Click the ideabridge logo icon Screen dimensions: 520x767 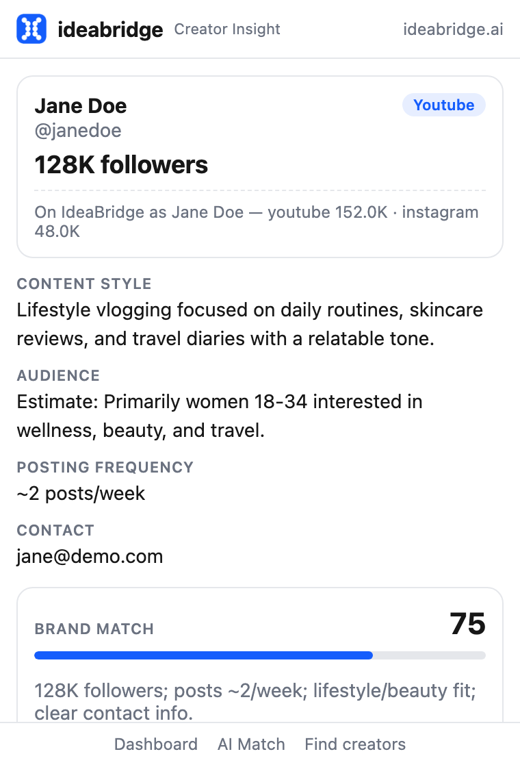click(x=31, y=29)
